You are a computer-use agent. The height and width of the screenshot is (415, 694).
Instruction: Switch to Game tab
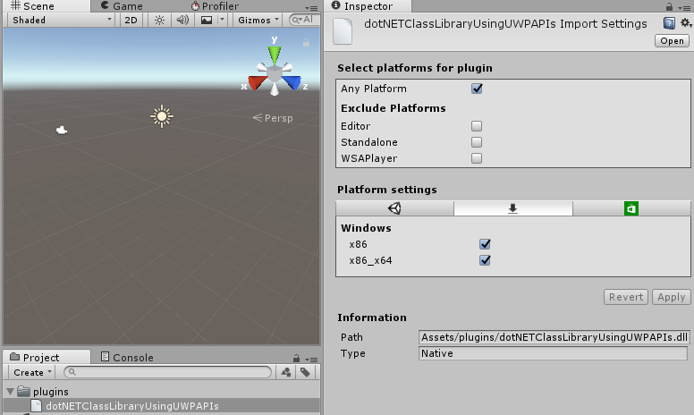122,5
